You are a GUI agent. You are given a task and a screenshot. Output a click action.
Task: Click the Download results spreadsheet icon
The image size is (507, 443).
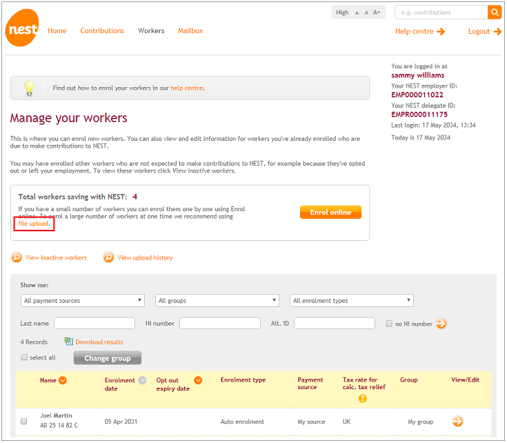coord(68,342)
